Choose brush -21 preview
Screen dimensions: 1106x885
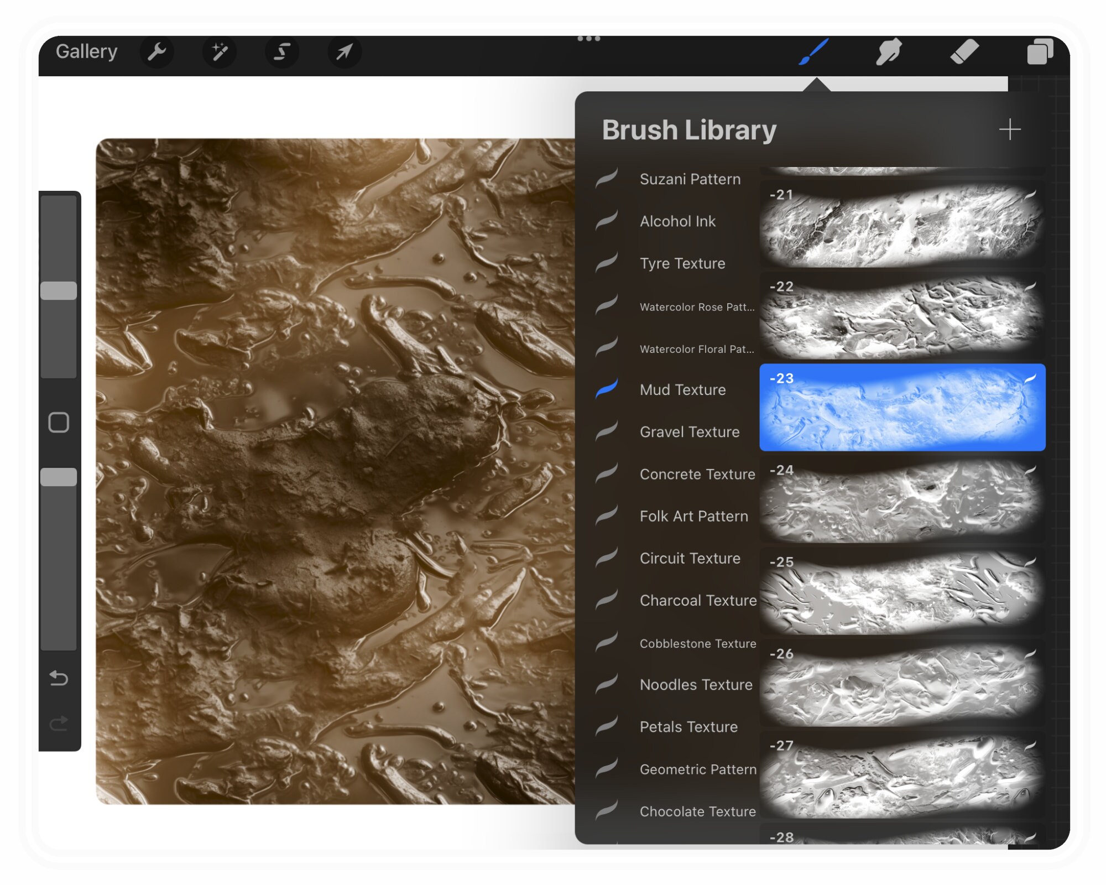(x=902, y=224)
